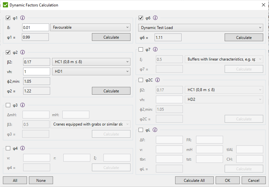
Task: Click Calculate for the φ2 factor
Action: point(111,91)
